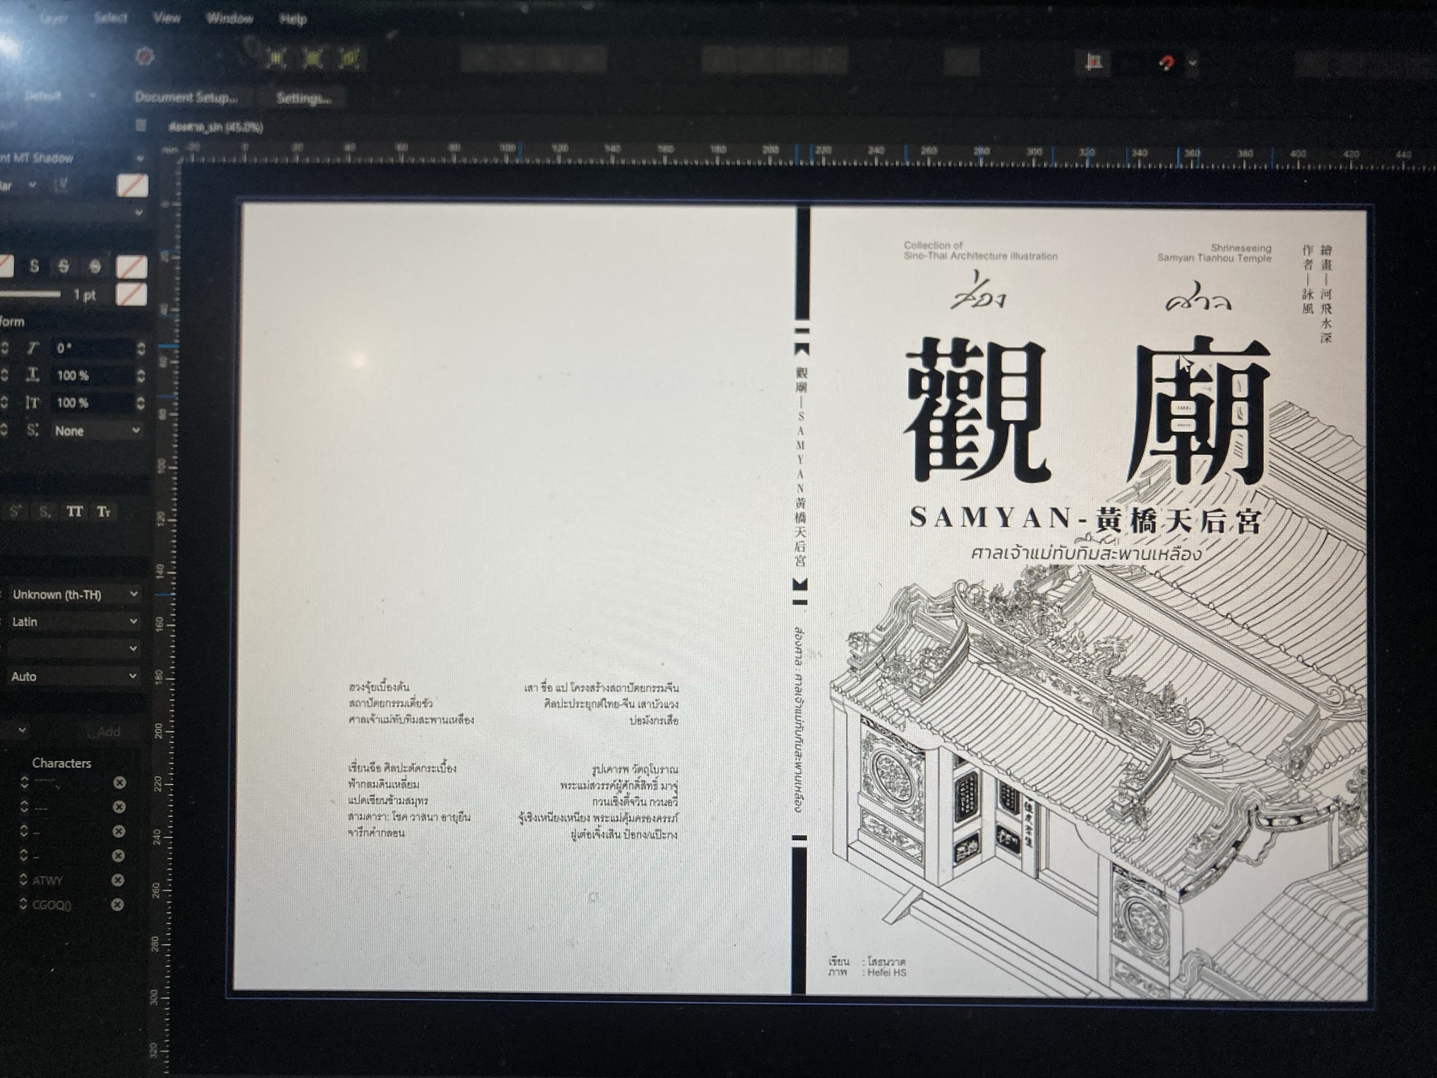Open the Window menu
Screen dimensions: 1437x1078
click(x=229, y=18)
